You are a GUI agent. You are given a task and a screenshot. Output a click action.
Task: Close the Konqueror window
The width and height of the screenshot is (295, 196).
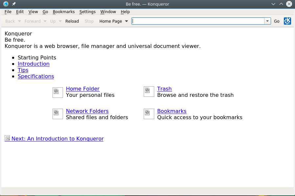pyautogui.click(x=289, y=4)
